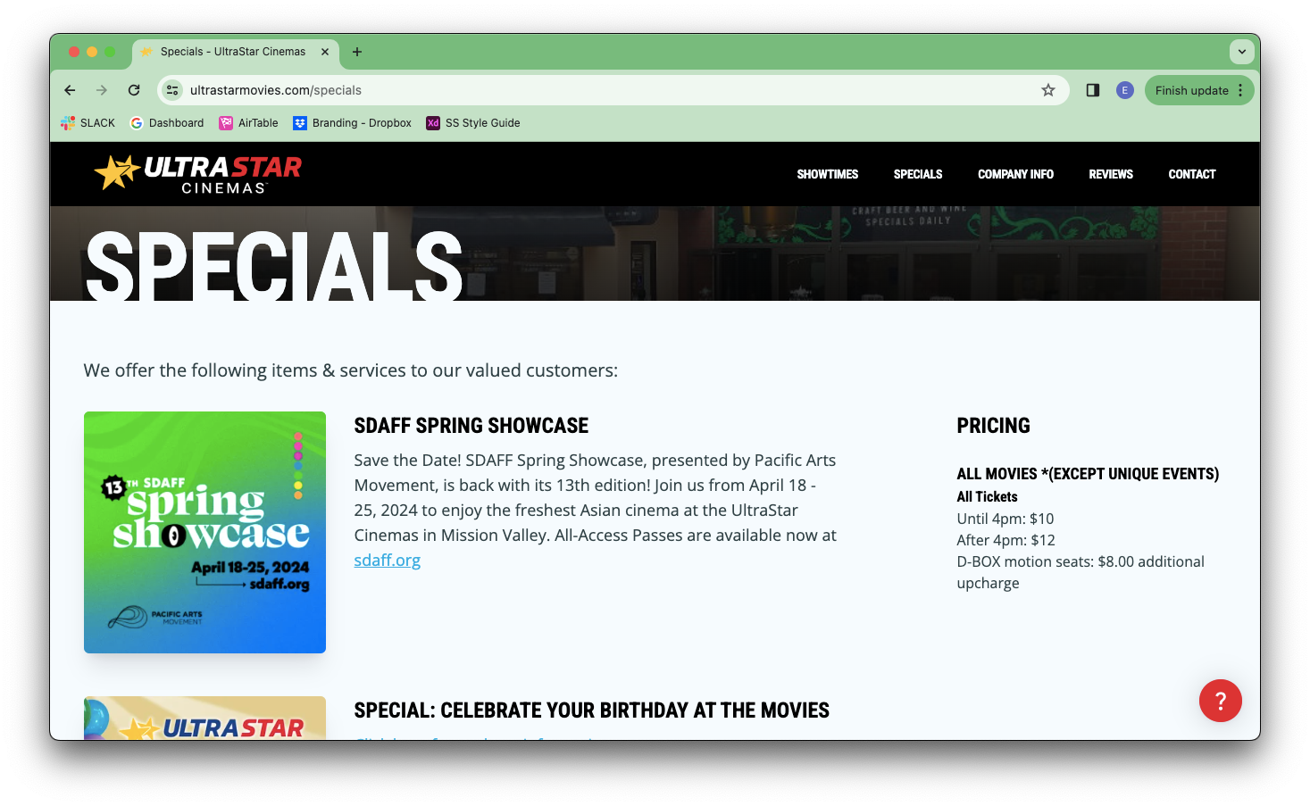
Task: Open the CONTACT nav menu
Action: point(1192,174)
